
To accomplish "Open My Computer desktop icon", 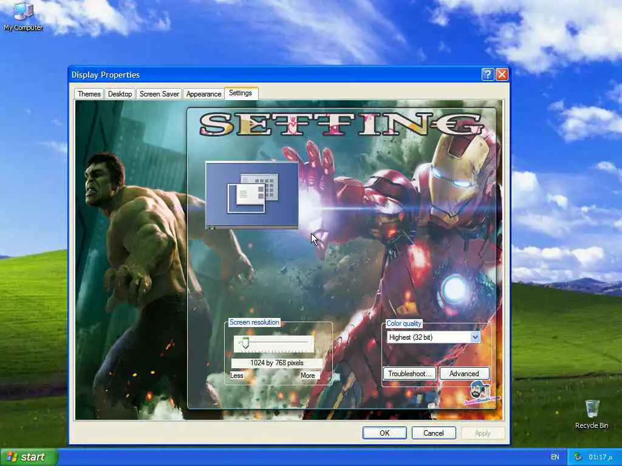I will point(23,16).
